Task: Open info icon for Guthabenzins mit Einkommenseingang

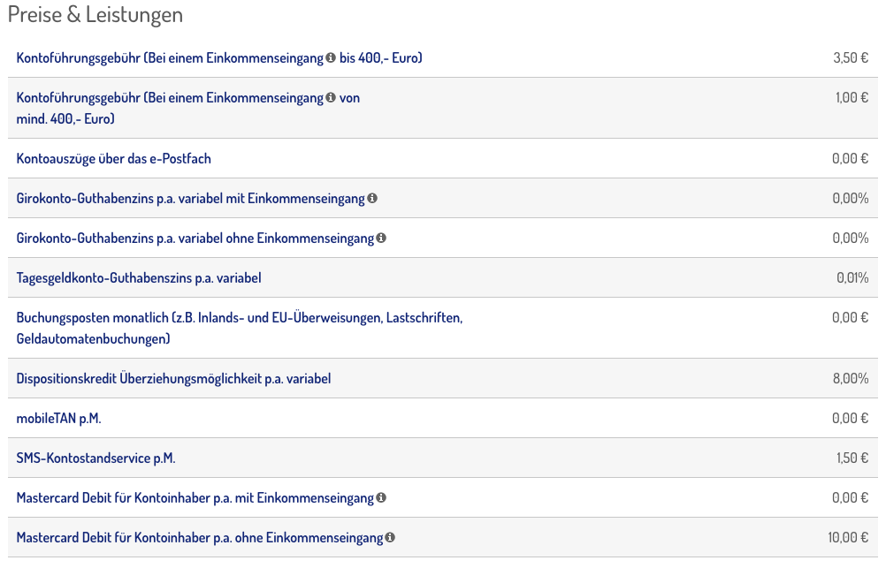Action: [372, 198]
